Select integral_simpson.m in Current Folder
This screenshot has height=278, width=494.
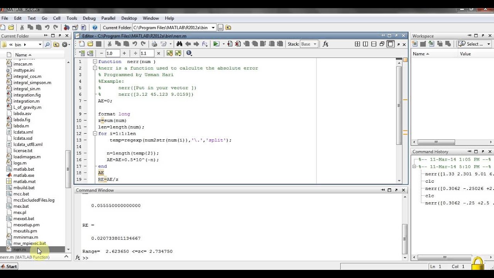32,83
